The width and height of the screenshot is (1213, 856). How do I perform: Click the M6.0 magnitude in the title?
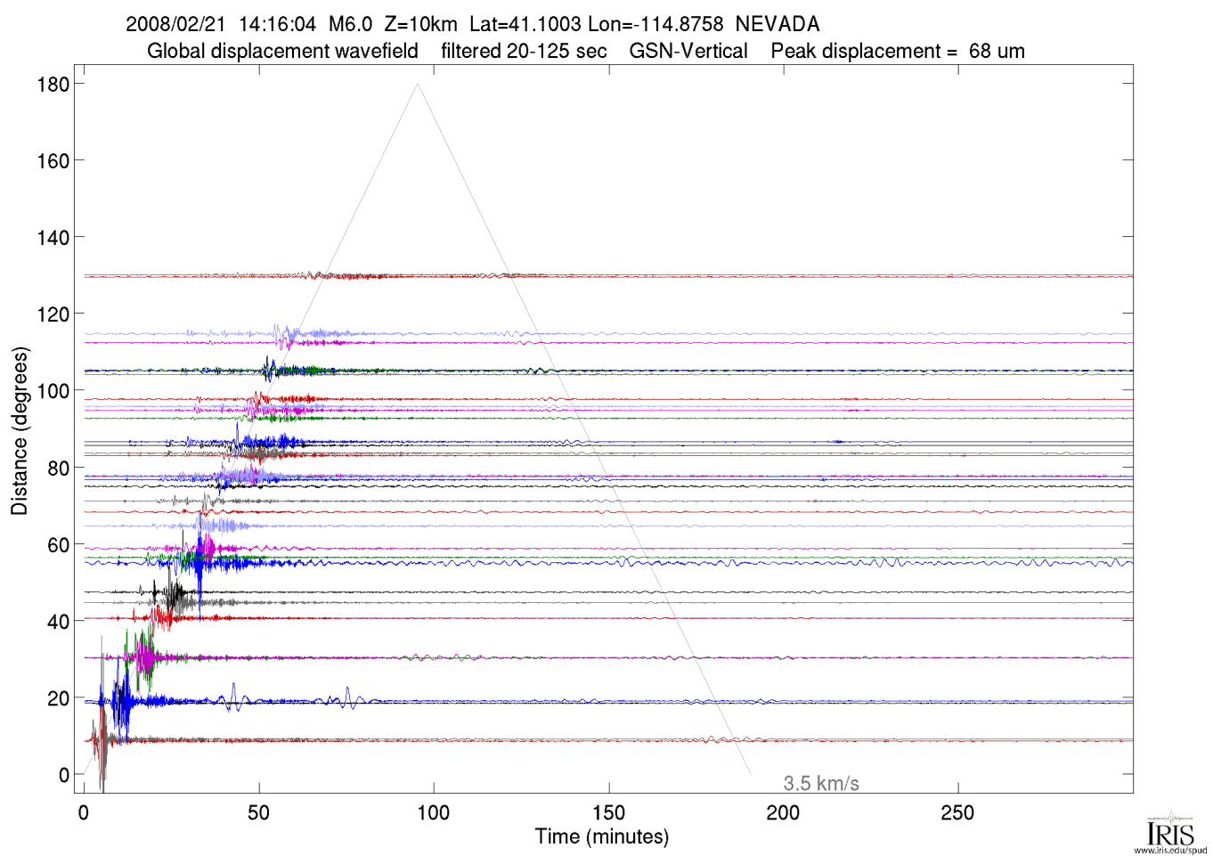coord(350,24)
